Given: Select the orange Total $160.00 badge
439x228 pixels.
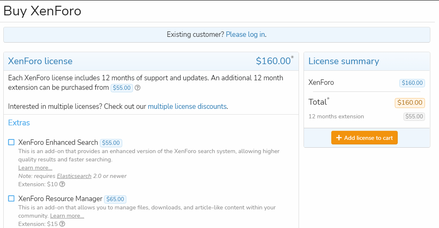Looking at the screenshot, I should pos(410,103).
